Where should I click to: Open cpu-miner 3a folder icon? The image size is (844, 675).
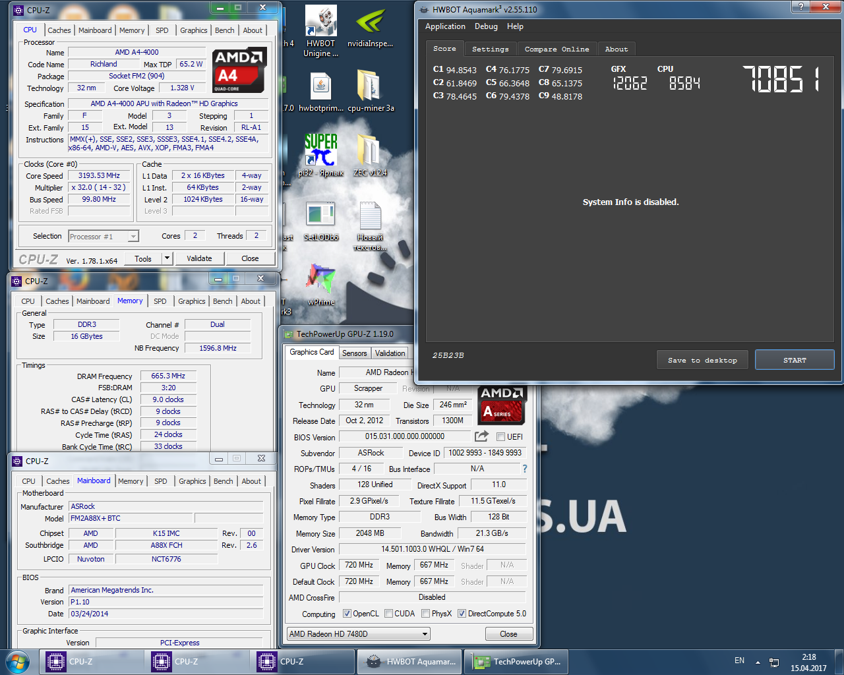(x=371, y=91)
